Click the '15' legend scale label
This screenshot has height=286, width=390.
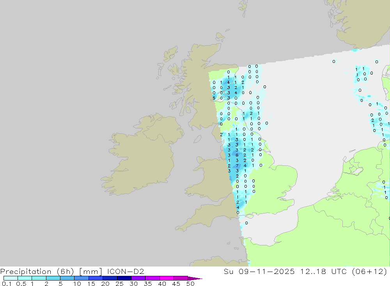point(91,284)
